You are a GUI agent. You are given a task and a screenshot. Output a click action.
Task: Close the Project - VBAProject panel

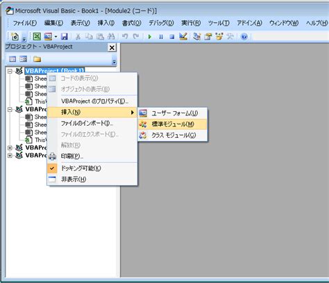pos(112,47)
